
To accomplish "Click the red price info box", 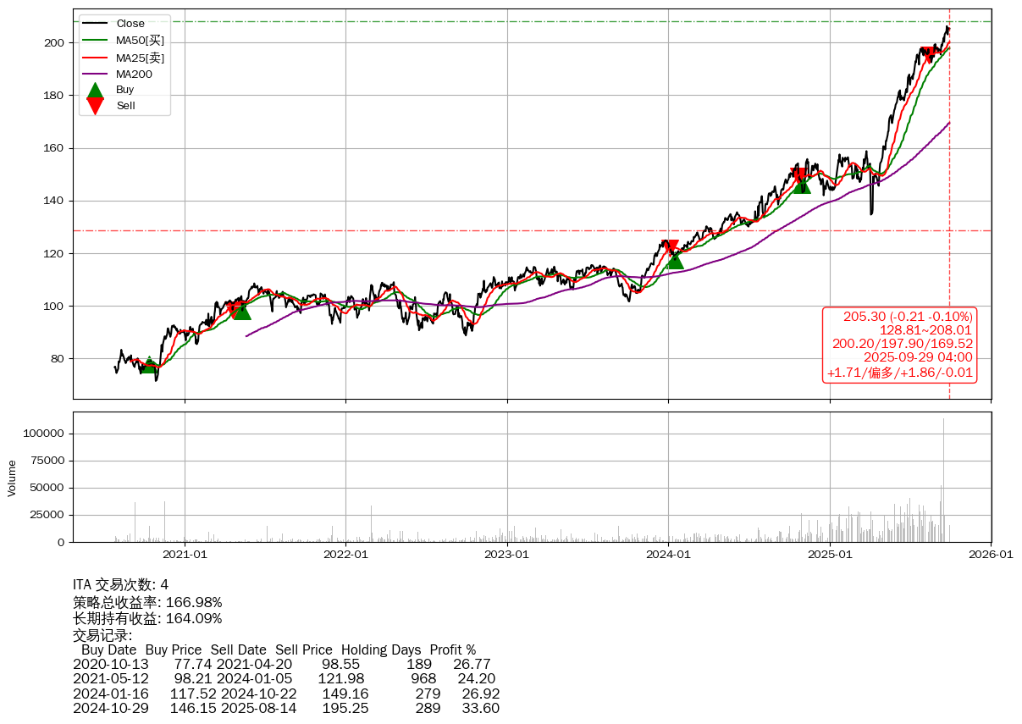I will (899, 345).
